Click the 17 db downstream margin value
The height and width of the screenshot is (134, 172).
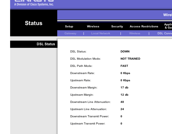tap(124, 88)
